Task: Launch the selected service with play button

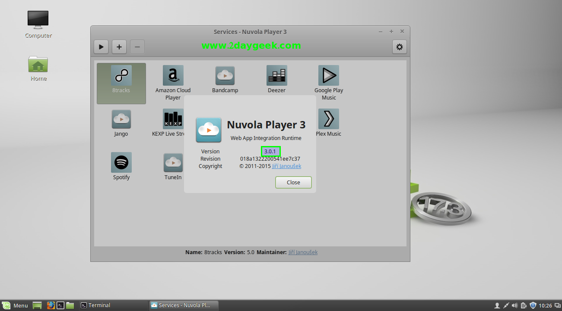Action: click(101, 47)
